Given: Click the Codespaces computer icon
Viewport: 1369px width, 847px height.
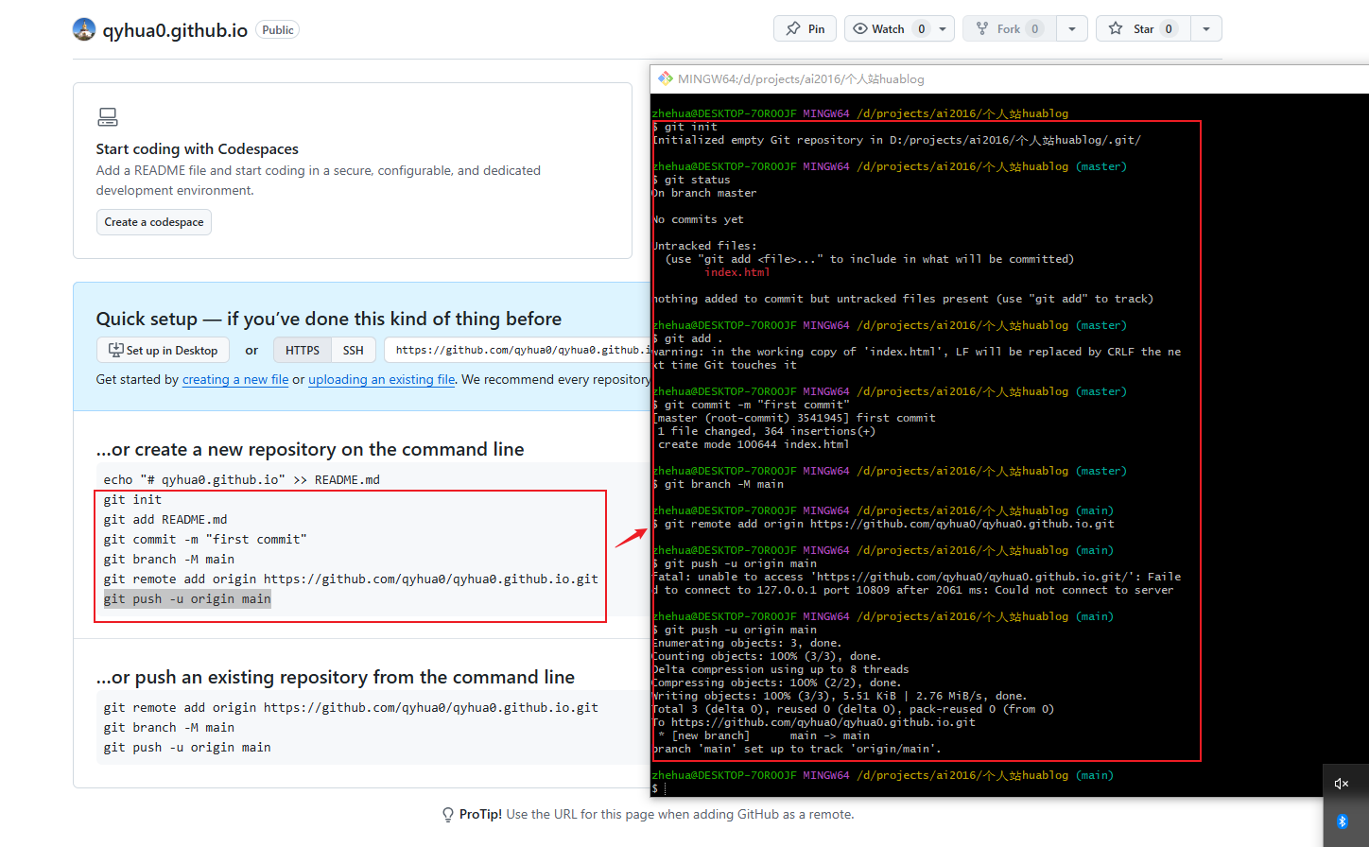Looking at the screenshot, I should (108, 117).
